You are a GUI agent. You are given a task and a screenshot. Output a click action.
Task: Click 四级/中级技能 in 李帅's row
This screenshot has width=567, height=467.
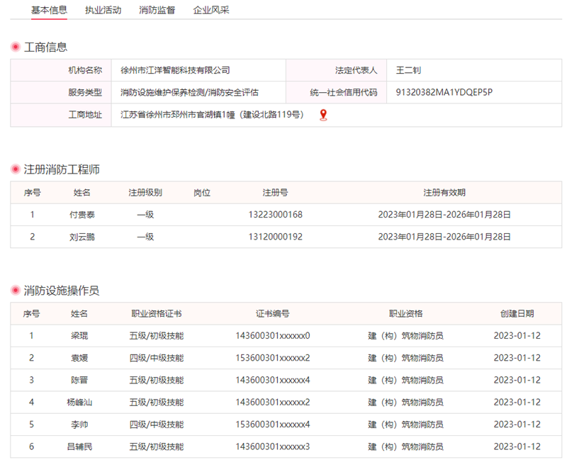(x=157, y=424)
